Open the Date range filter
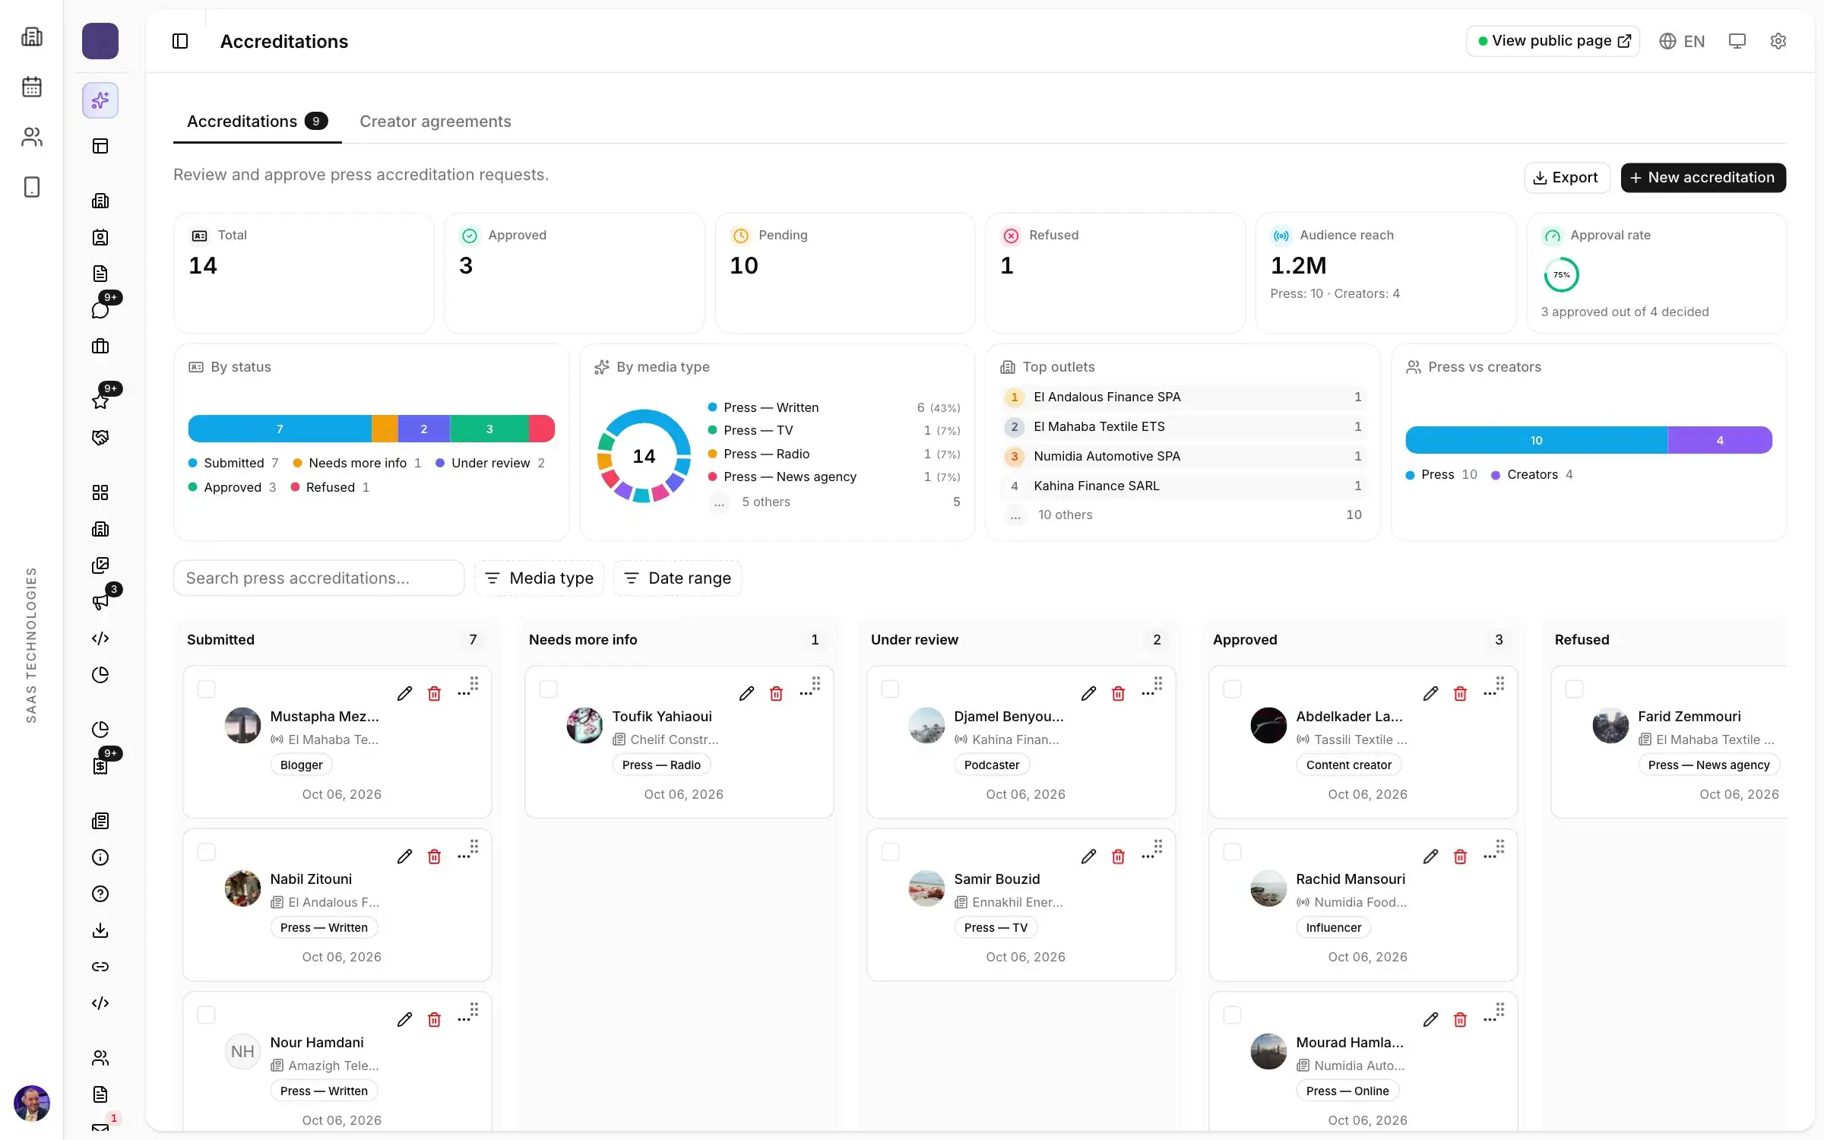The height and width of the screenshot is (1140, 1824). 677,578
